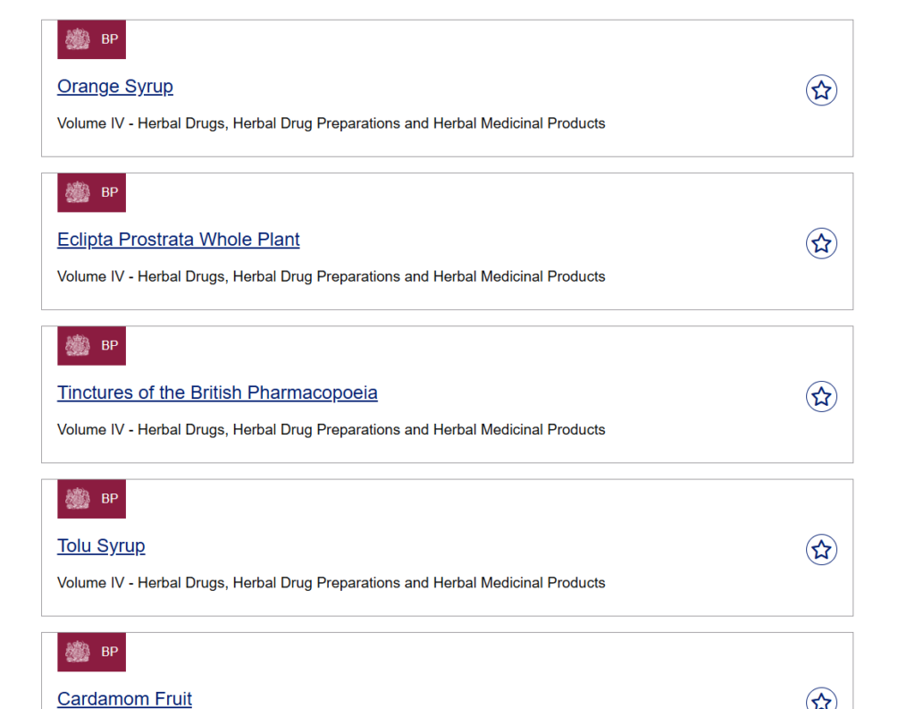Favourite Orange Syrup with the star icon
Viewport: 915px width, 709px height.
click(821, 90)
